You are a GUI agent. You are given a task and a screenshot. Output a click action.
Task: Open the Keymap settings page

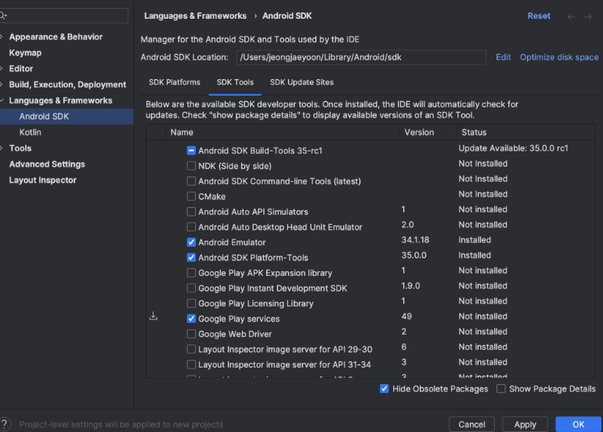click(x=25, y=53)
